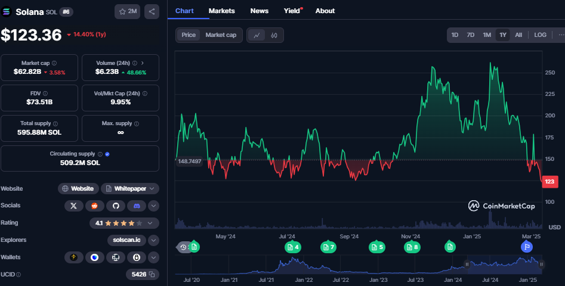Open news marker showing 5
The image size is (565, 286).
tap(377, 247)
